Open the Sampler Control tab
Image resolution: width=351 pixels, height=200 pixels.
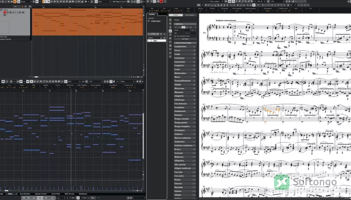click(41, 194)
